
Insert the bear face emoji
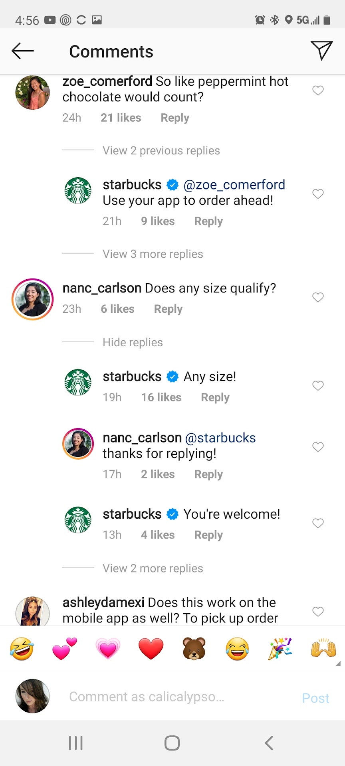[194, 649]
